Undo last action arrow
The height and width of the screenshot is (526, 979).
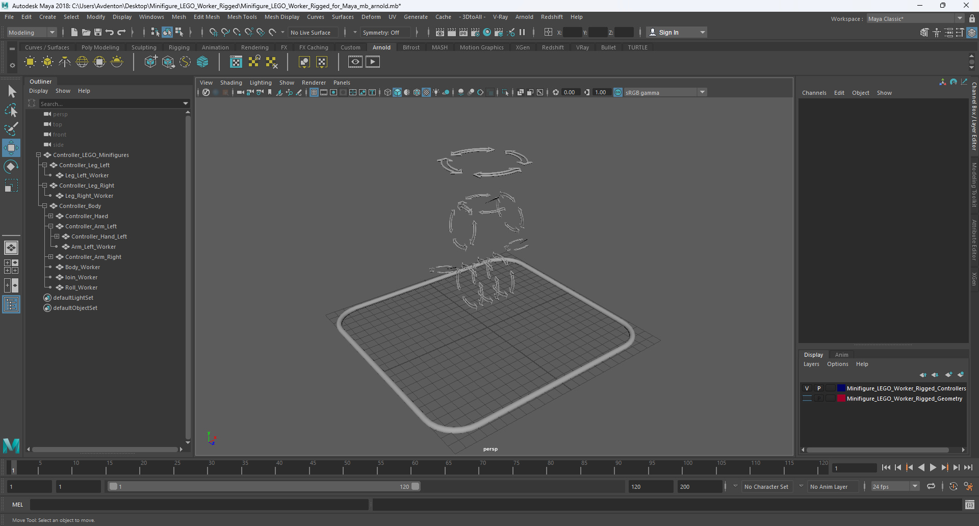pyautogui.click(x=110, y=32)
